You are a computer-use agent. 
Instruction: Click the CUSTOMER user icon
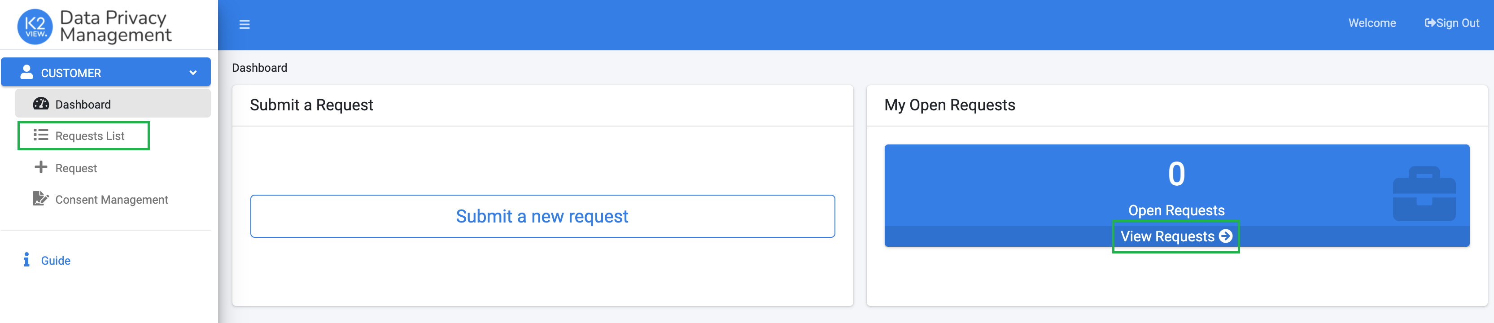point(26,72)
